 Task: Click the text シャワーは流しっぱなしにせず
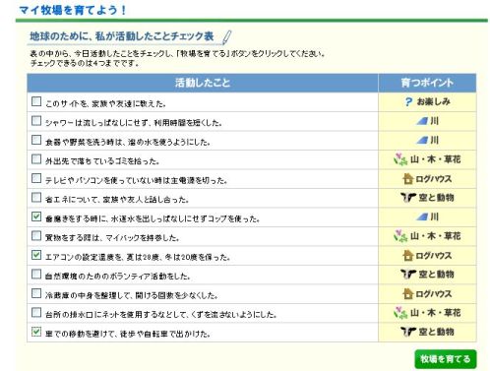coord(97,123)
